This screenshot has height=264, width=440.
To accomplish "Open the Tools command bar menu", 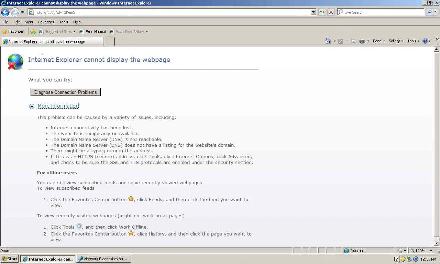I will point(413,41).
